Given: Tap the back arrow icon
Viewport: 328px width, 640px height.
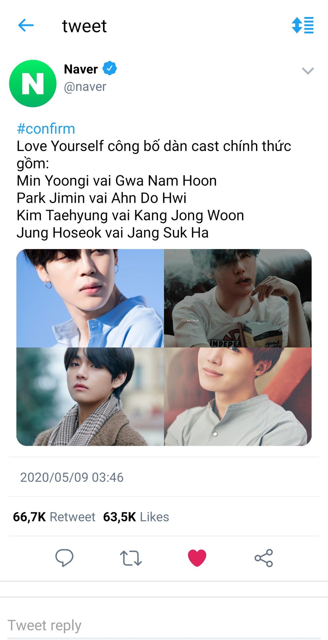Looking at the screenshot, I should point(26,25).
